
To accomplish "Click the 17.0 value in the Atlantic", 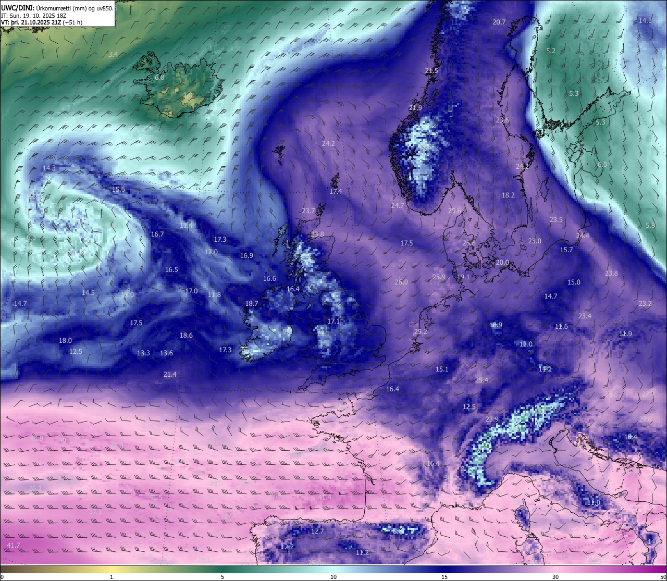I will pos(191,291).
